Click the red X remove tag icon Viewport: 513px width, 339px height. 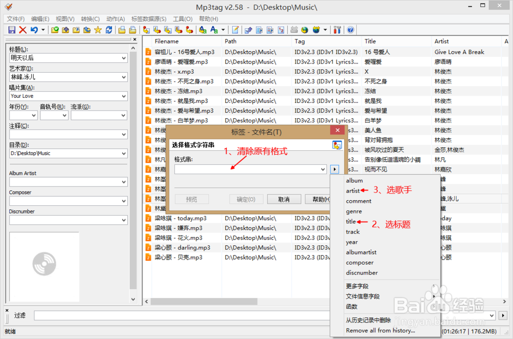(x=23, y=30)
